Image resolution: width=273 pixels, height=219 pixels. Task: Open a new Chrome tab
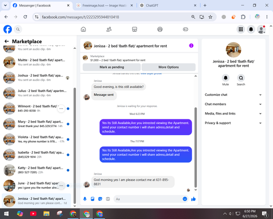(x=205, y=5)
